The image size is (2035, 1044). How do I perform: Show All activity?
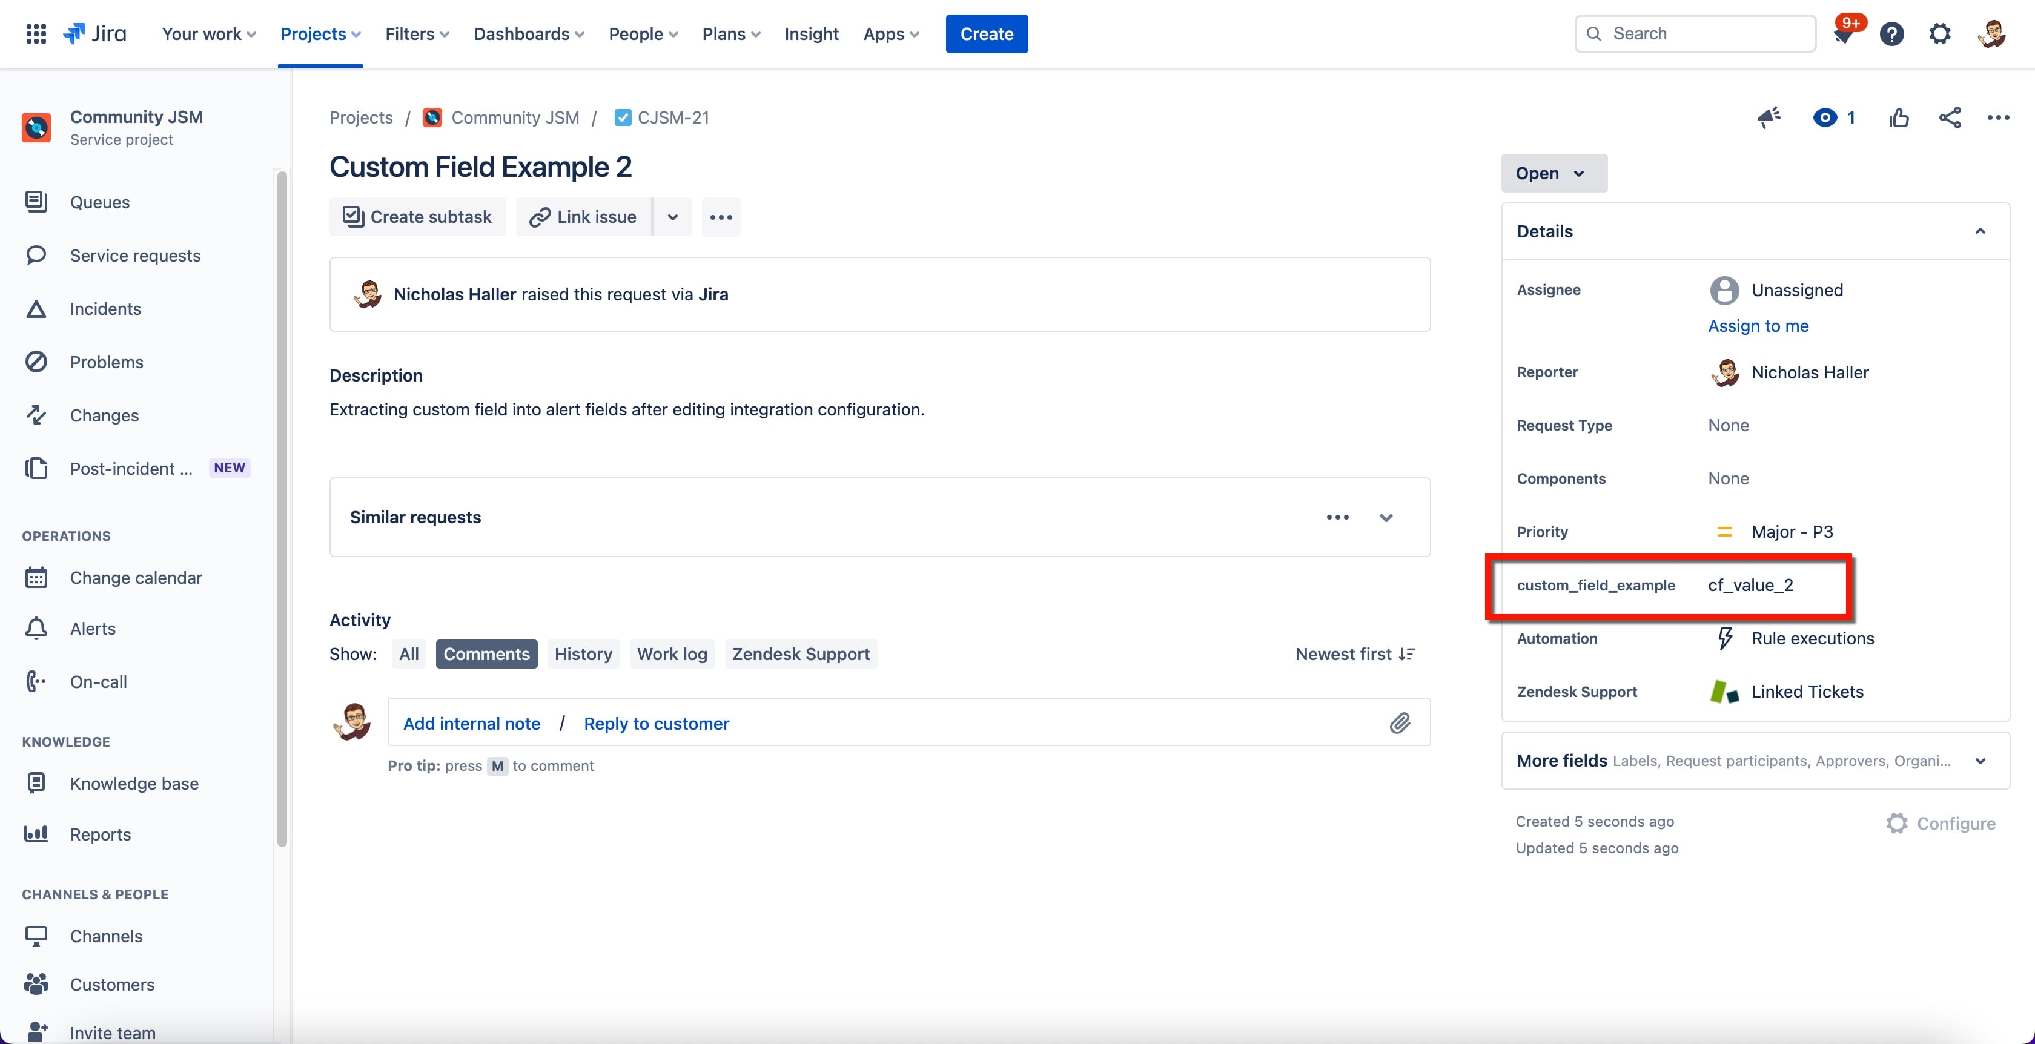408,654
